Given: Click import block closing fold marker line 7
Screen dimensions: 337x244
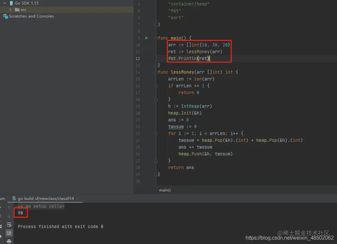Looking at the screenshot, I should [156, 25].
